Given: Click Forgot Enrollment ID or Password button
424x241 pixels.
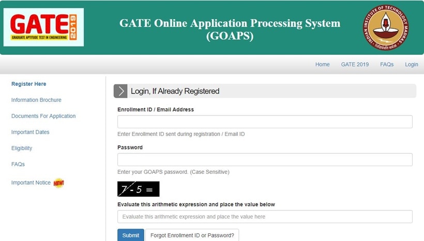Looking at the screenshot, I should (192, 235).
